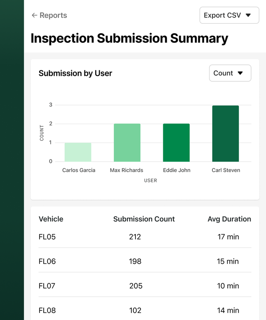Click the Export CSV caret arrow
Screen dimensions: 266x320
(x=249, y=15)
